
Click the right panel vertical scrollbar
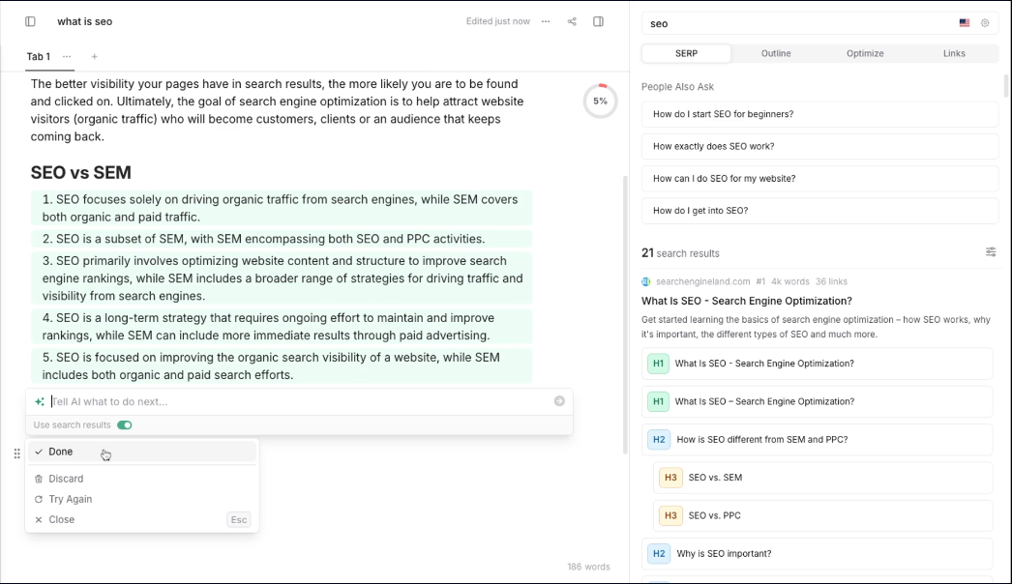click(x=1006, y=86)
